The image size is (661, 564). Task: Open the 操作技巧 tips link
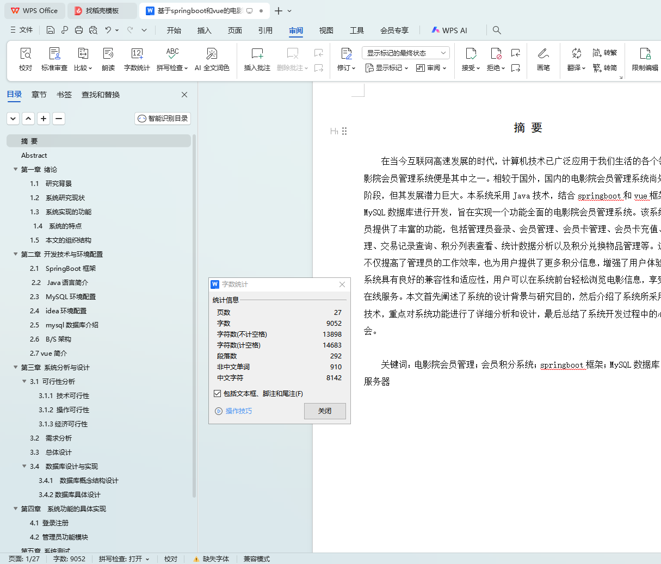[x=238, y=411]
